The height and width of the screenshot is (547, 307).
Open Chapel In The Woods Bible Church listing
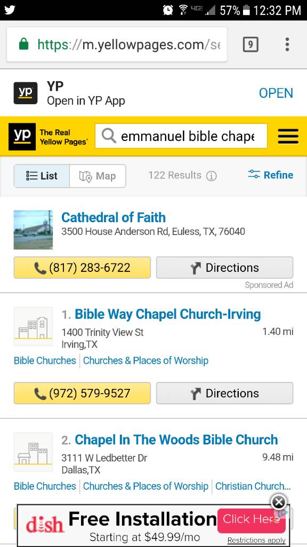point(176,440)
